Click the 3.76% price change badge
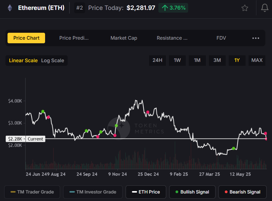 (173, 8)
